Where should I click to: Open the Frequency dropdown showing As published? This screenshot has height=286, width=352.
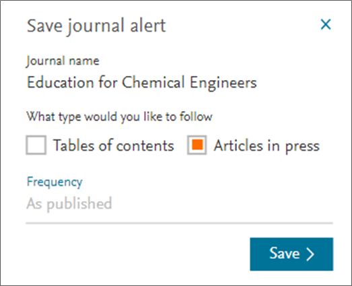click(x=179, y=204)
